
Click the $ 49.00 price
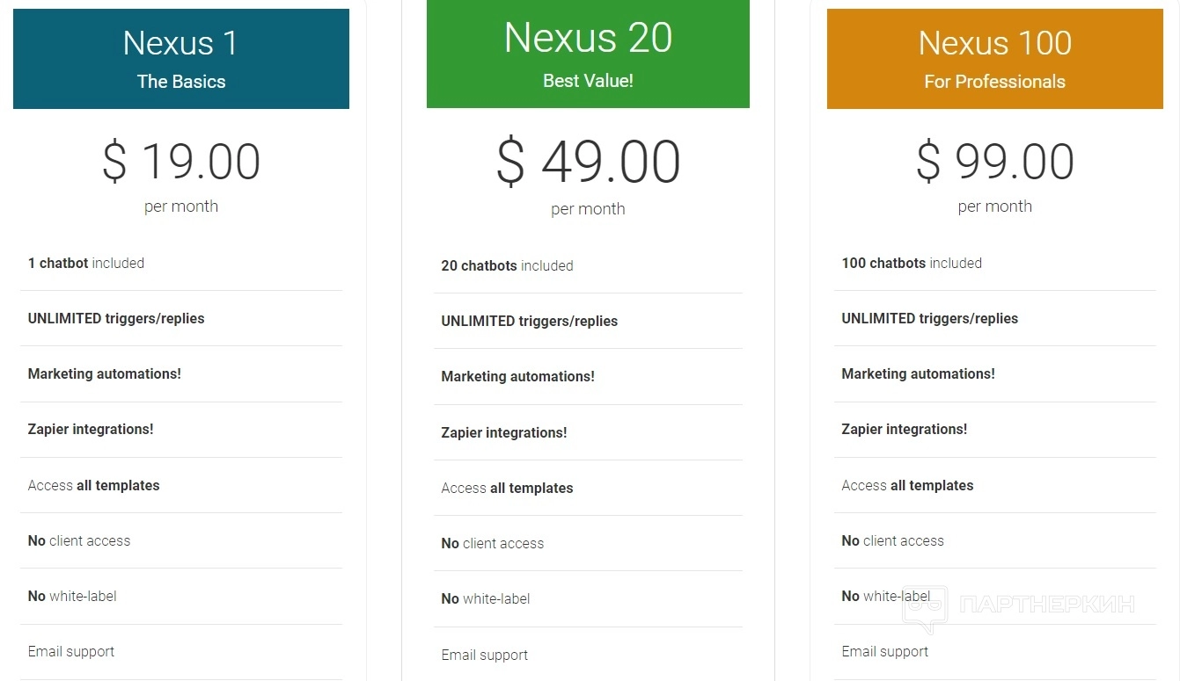[588, 163]
